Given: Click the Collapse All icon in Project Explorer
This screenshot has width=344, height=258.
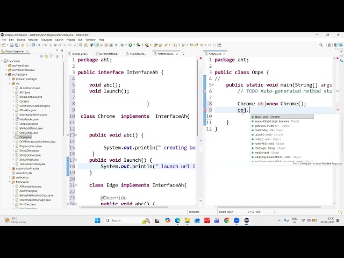Looking at the screenshot, I should pyautogui.click(x=42, y=56).
